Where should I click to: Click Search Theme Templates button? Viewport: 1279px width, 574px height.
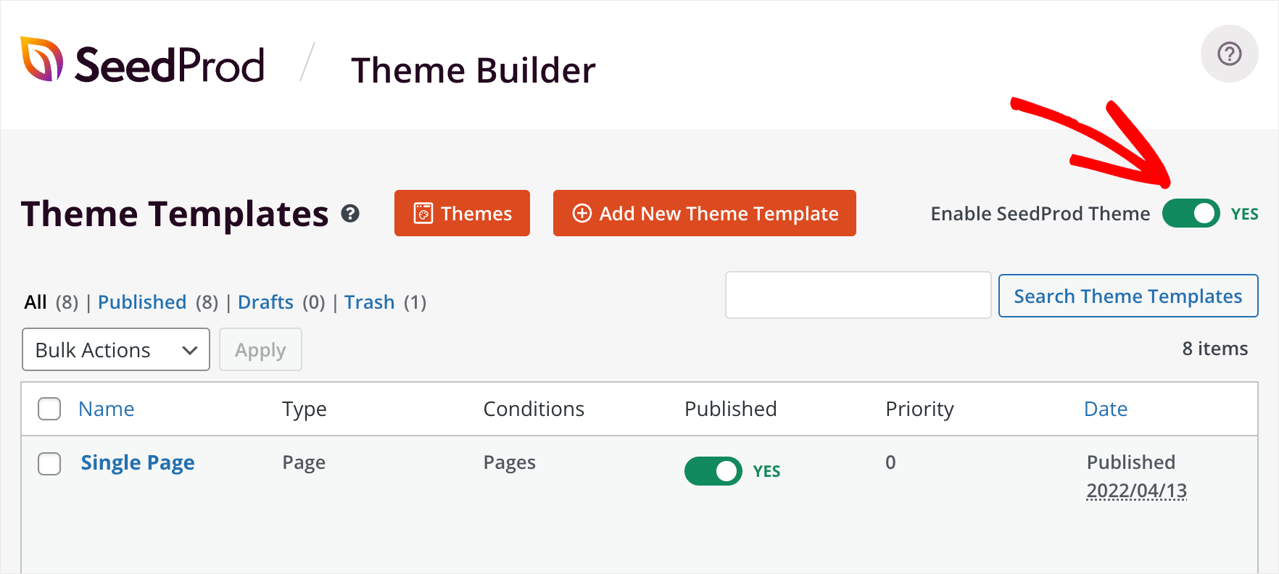pos(1127,296)
